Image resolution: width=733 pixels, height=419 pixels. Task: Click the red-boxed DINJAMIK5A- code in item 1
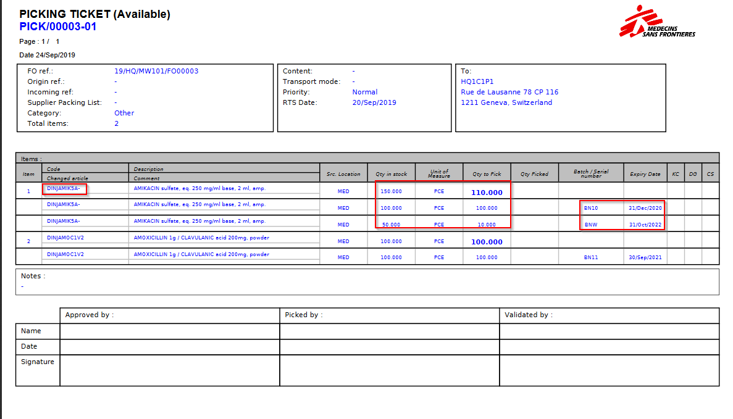[64, 188]
